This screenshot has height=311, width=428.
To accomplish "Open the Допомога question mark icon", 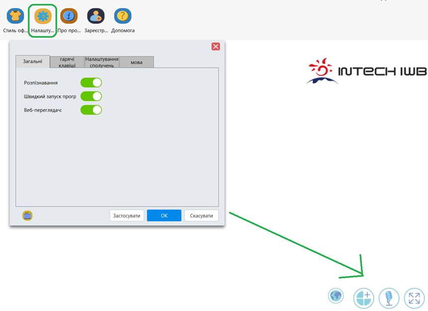I will (123, 16).
